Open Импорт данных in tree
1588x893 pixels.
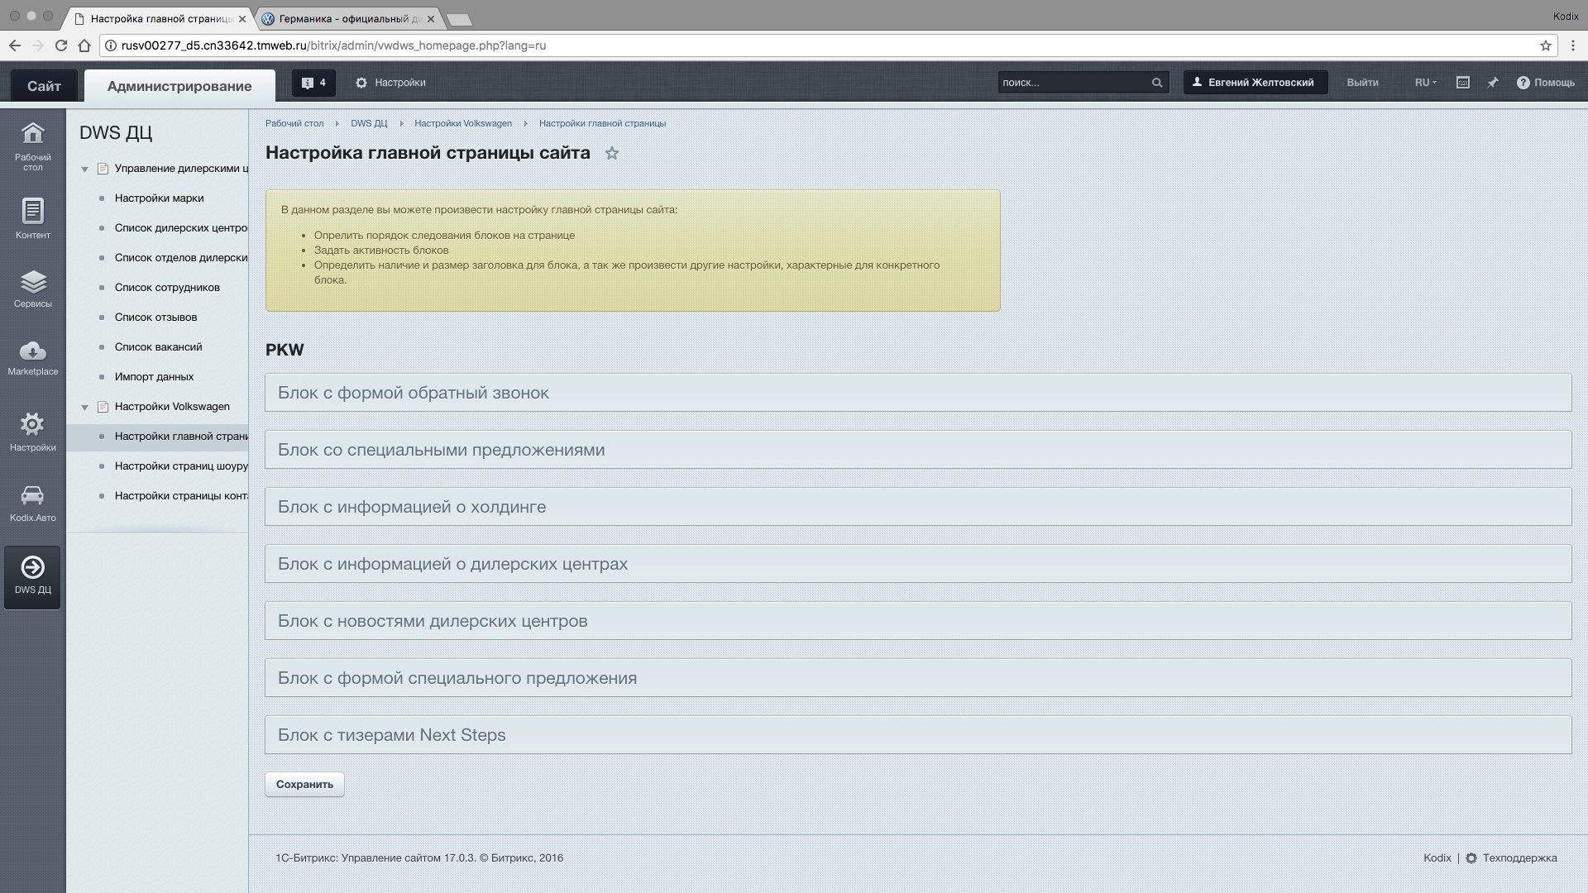point(154,377)
